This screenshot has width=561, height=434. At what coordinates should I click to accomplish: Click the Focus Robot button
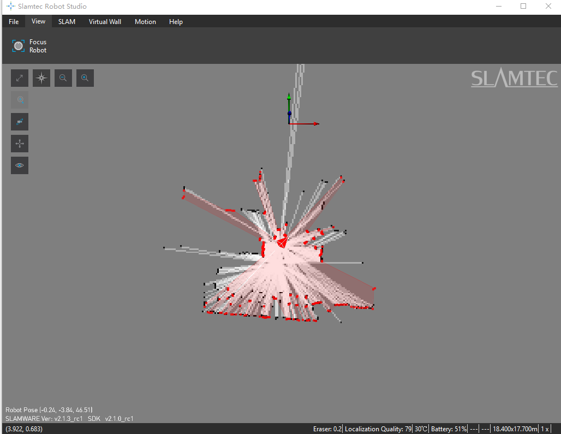pos(29,46)
